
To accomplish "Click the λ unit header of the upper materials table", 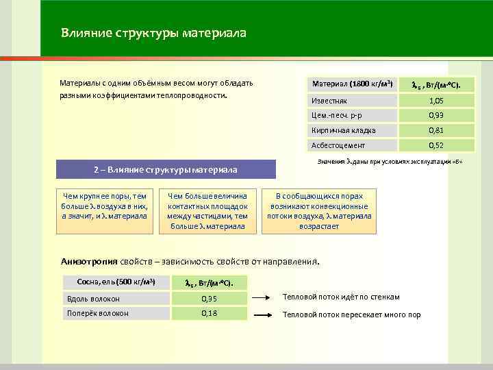I will 436,85.
